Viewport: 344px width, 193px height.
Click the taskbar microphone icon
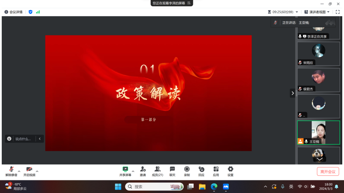coord(282,187)
